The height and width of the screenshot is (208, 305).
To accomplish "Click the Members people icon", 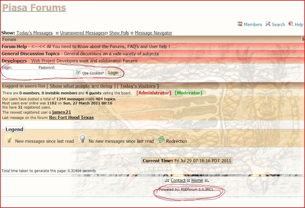I will (x=240, y=24).
